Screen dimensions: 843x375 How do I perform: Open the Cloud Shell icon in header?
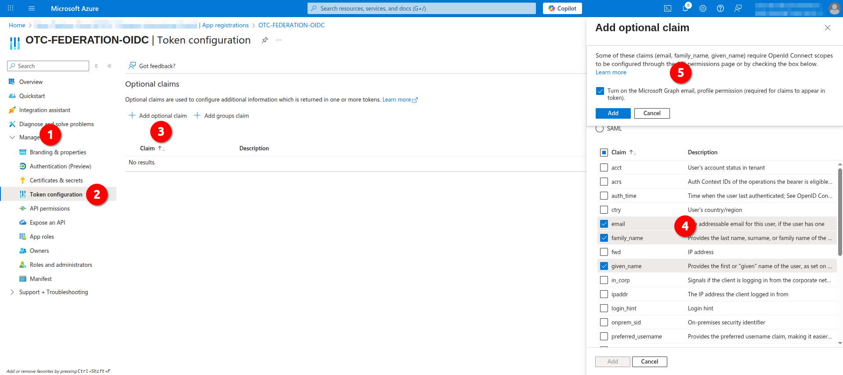click(x=667, y=8)
